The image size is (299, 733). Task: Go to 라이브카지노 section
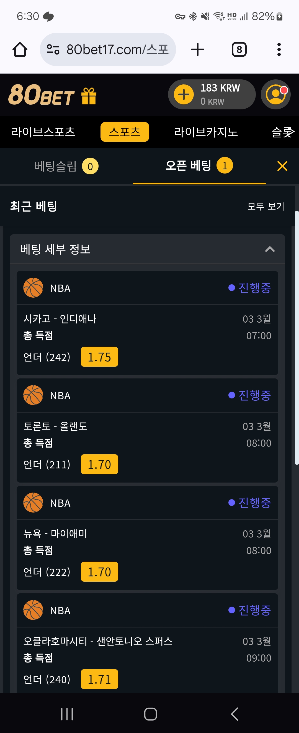pos(206,132)
